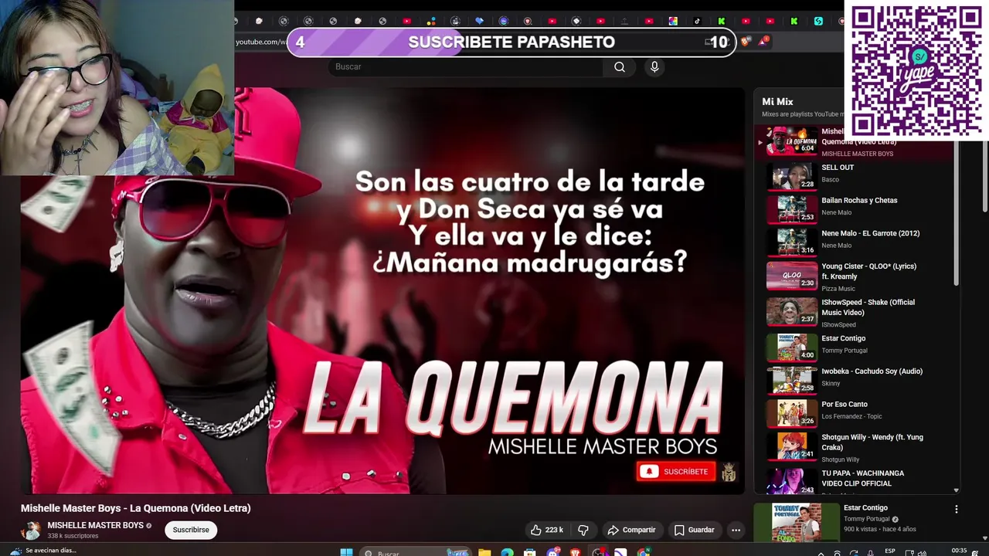Pause the La Quemona video player
Viewport: 989px width, 556px height.
(382, 290)
